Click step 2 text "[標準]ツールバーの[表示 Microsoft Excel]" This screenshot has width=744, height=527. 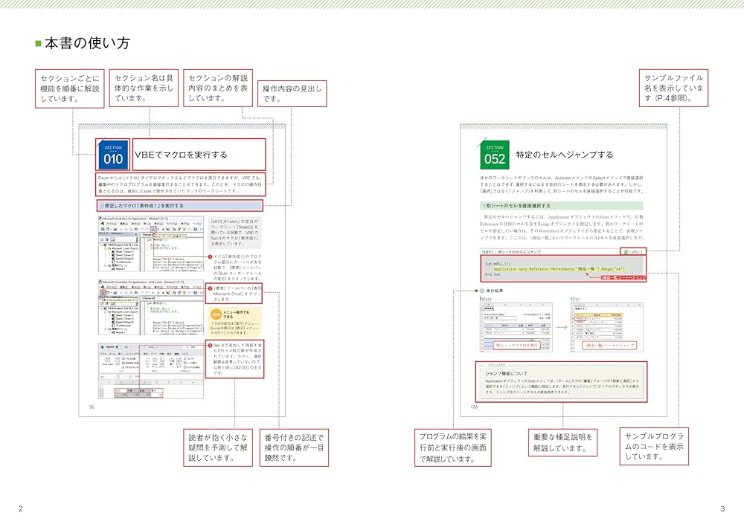[237, 294]
